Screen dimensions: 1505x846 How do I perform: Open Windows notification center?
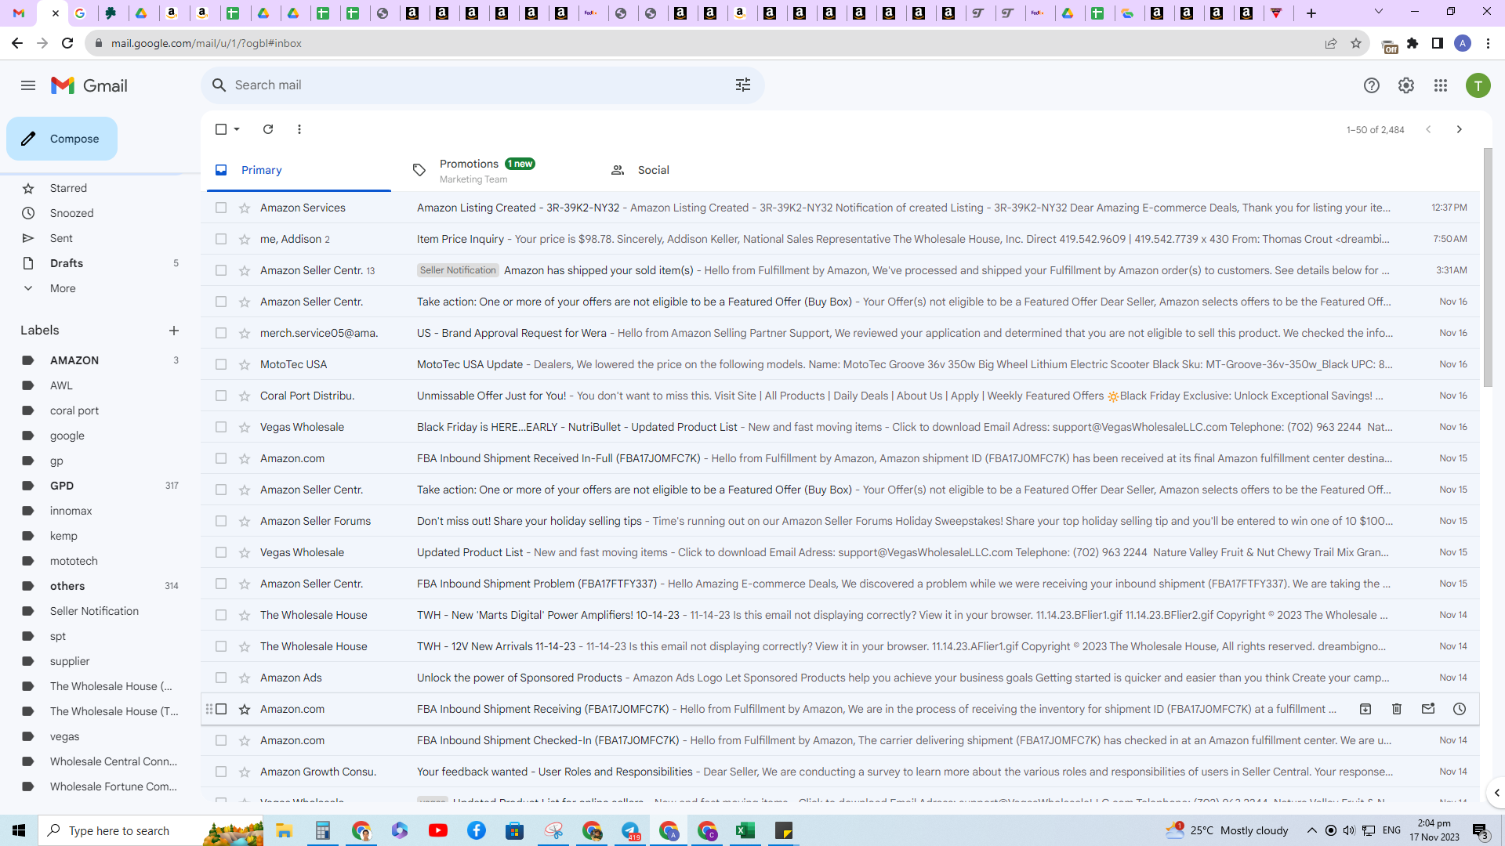point(1480,830)
